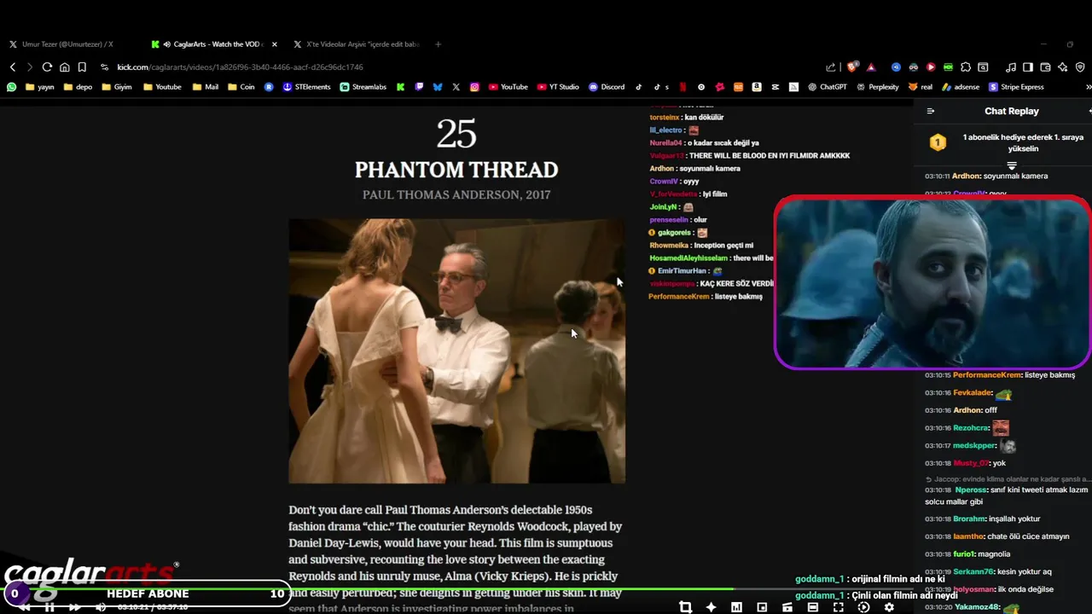Open the Discord bookmark
The image size is (1092, 614).
coord(607,87)
